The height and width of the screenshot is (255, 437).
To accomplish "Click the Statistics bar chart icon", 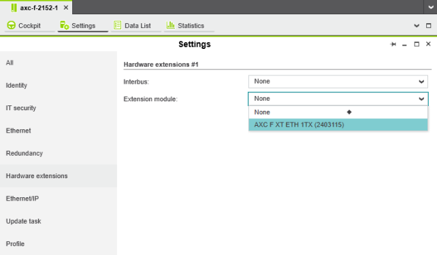I will pyautogui.click(x=170, y=25).
